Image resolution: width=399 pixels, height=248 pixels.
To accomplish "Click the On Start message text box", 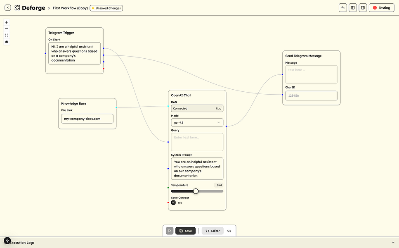I will [74, 53].
